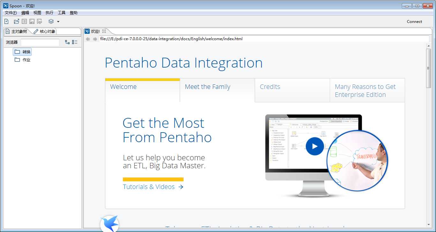Click the 浏览器 search input field
The height and width of the screenshot is (232, 436).
click(40, 42)
